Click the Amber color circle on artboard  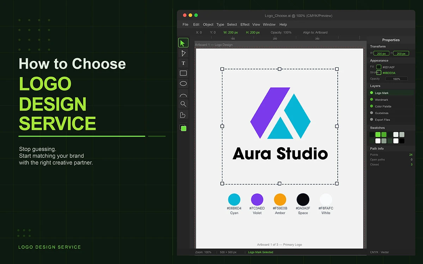pos(280,199)
